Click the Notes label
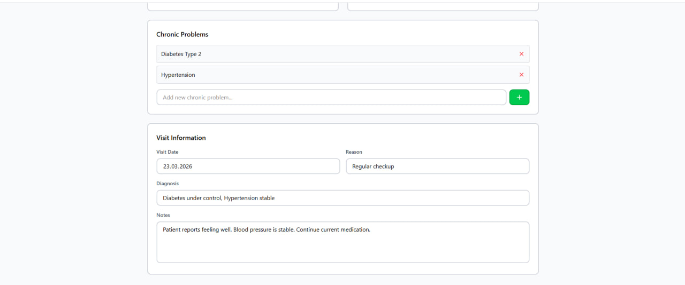This screenshot has width=685, height=285. point(163,215)
